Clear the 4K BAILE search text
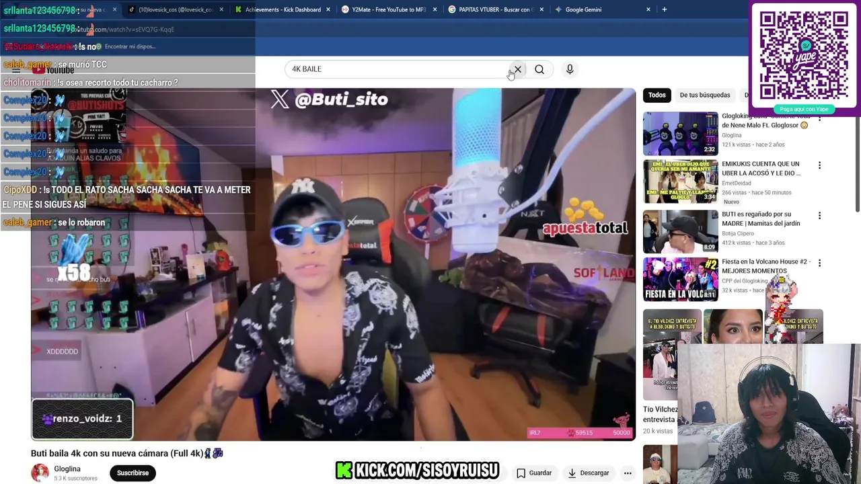The height and width of the screenshot is (484, 861). coord(517,69)
